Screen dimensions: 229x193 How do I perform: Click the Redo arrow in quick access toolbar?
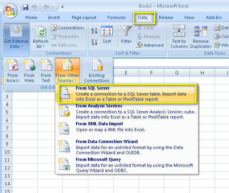pos(47,7)
